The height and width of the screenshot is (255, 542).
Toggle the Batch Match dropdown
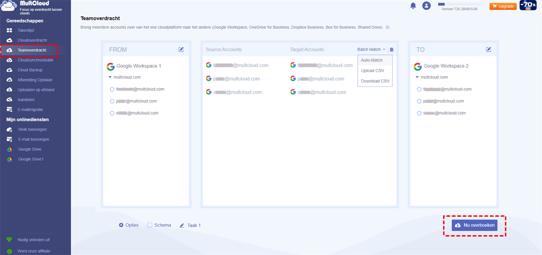pyautogui.click(x=372, y=50)
